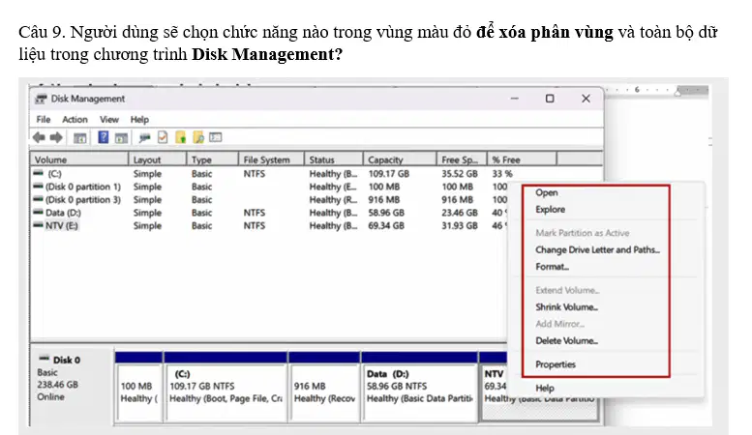The height and width of the screenshot is (435, 752).
Task: Sort by the Status column header
Action: point(334,159)
